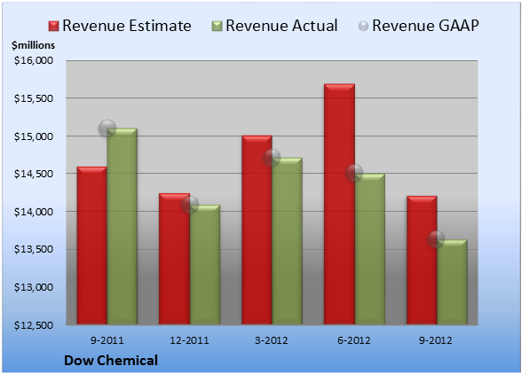
Task: Click the '12-2011' quarter label
Action: pyautogui.click(x=189, y=340)
